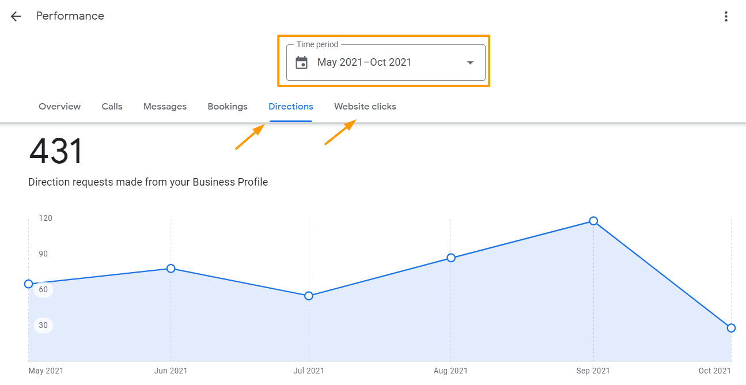Open the Overview tab

click(59, 107)
